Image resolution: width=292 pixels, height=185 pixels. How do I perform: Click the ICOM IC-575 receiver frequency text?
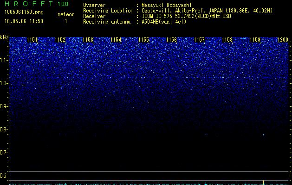pos(186,16)
